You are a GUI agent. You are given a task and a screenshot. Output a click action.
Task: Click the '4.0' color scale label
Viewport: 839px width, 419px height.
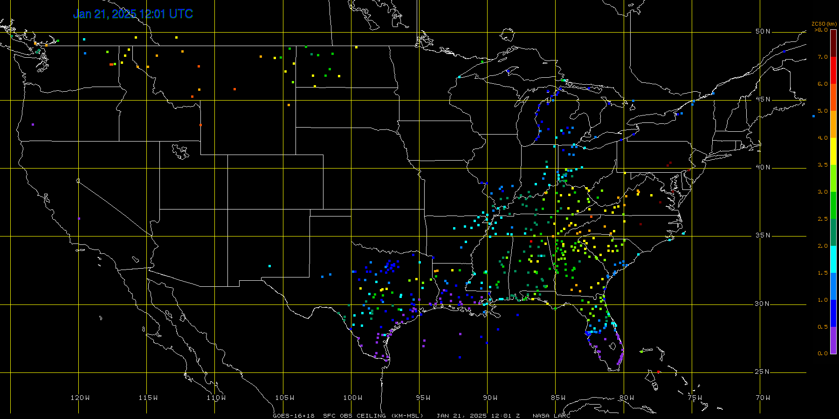click(x=823, y=138)
